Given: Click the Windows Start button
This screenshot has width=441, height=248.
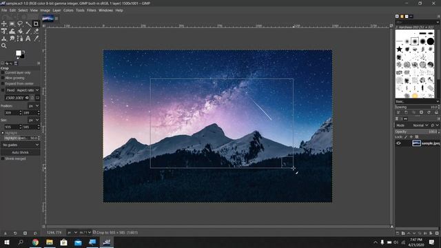Looking at the screenshot, I should (7, 242).
